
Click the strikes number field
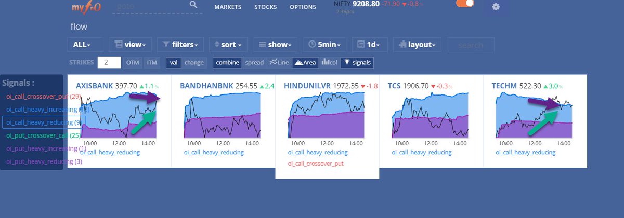tap(109, 62)
